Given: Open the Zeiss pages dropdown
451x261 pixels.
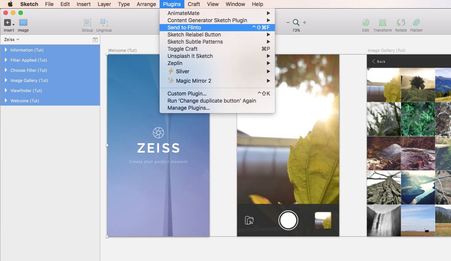Looking at the screenshot, I should 12,39.
